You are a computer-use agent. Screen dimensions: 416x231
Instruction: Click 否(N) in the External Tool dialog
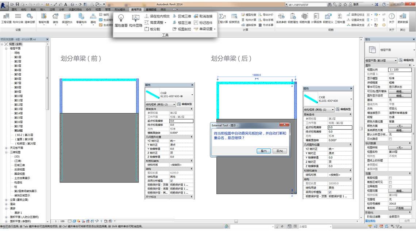pyautogui.click(x=280, y=151)
